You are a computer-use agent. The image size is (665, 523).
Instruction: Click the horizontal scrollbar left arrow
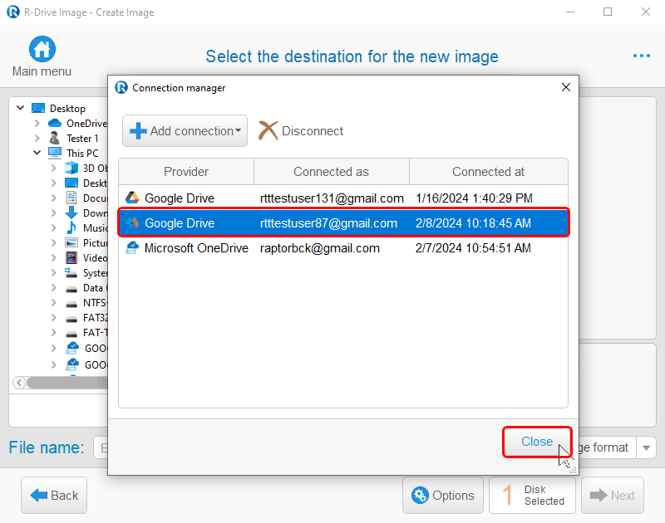coord(18,383)
